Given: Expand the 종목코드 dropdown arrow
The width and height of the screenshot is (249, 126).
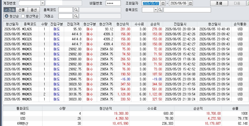Looking at the screenshot, I should tap(156, 10).
